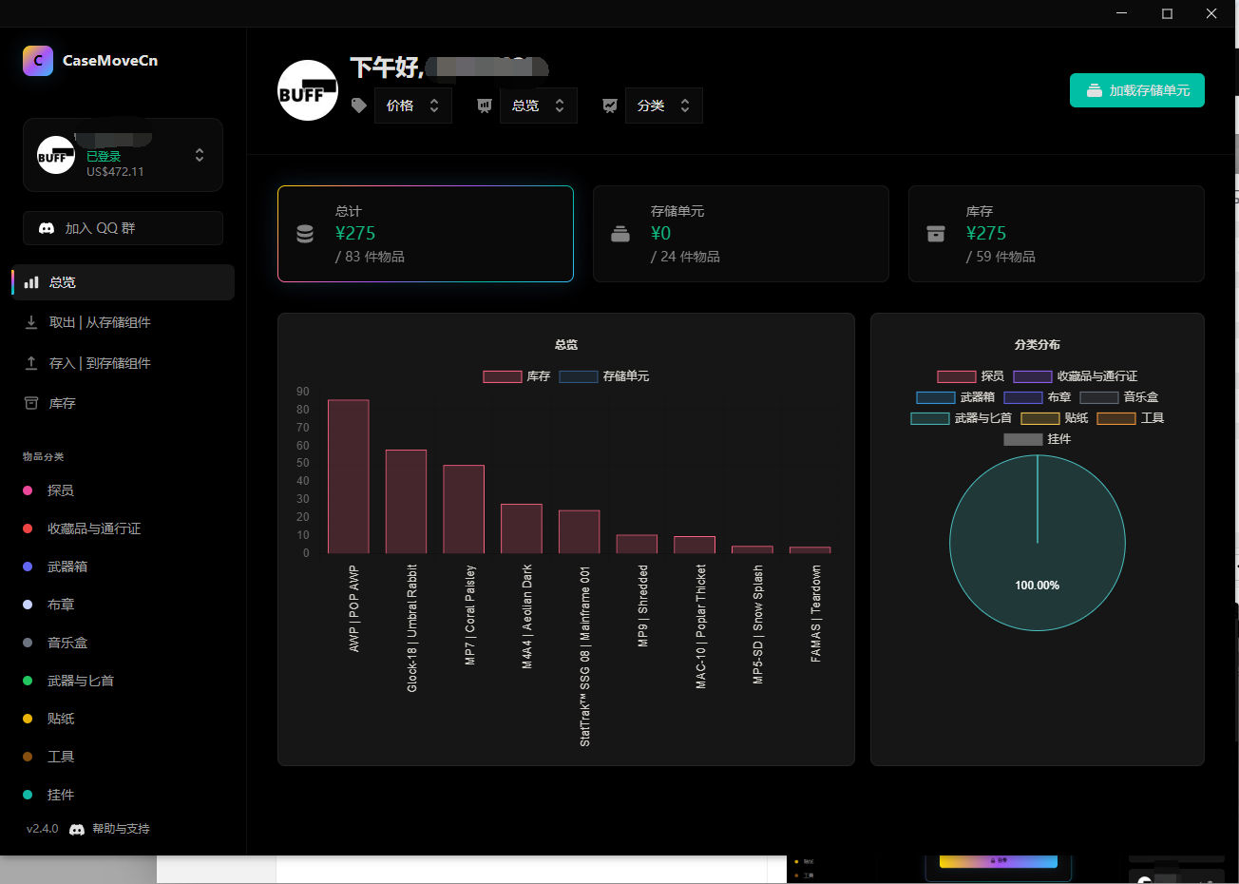Open 存入 | 到存储组件 page
Image resolution: width=1239 pixels, height=884 pixels.
pyautogui.click(x=123, y=363)
